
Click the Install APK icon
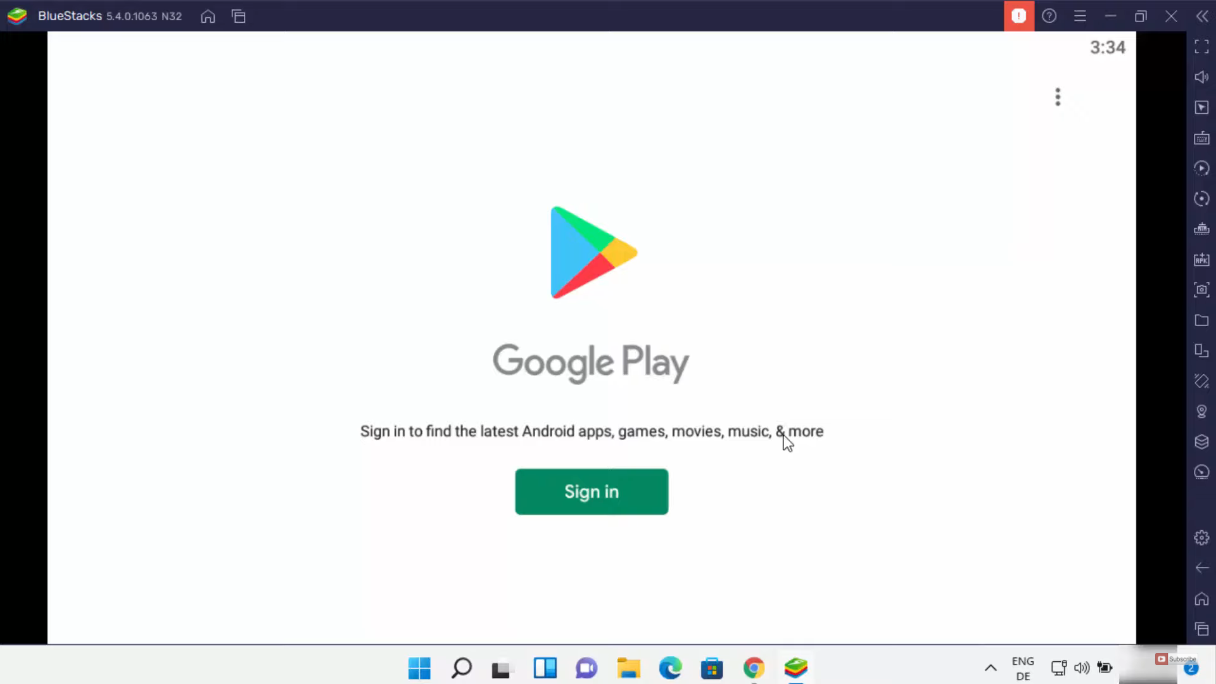click(1201, 260)
